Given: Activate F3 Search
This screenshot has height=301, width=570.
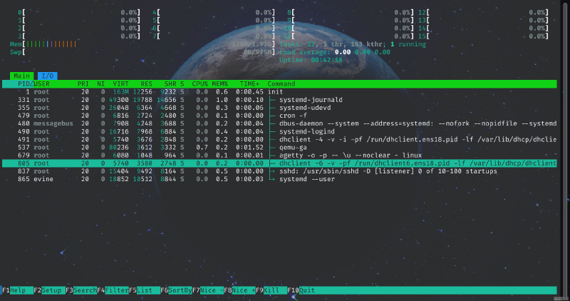Looking at the screenshot, I should (x=81, y=290).
